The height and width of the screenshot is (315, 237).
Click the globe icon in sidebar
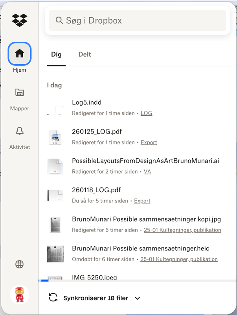pos(19,264)
